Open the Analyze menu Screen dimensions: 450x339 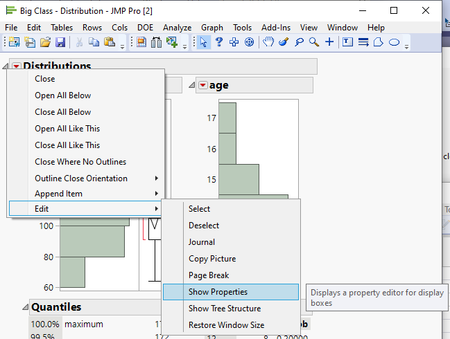click(x=177, y=28)
